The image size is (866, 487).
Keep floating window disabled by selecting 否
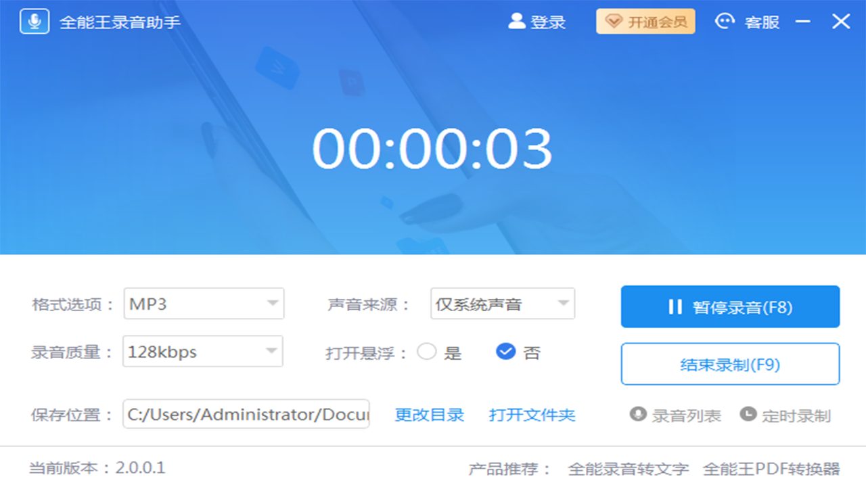tap(505, 352)
